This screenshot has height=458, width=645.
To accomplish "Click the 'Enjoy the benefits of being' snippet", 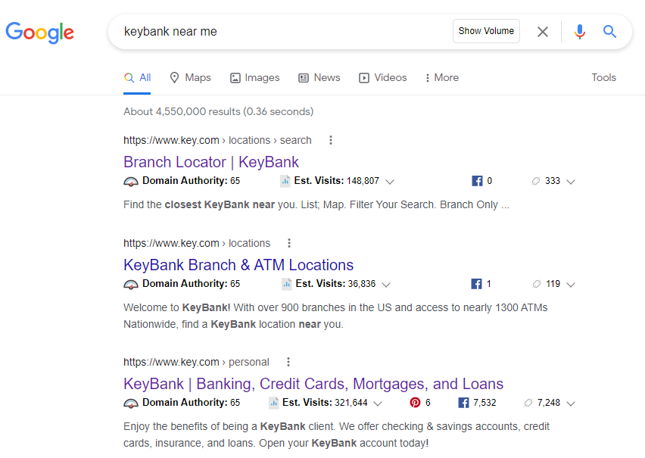I will click(x=336, y=435).
